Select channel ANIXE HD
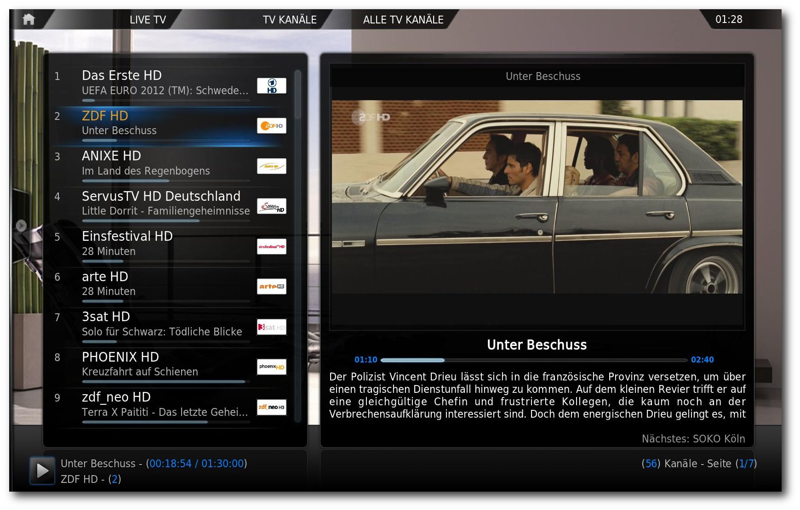Image resolution: width=800 pixels, height=510 pixels. click(170, 166)
